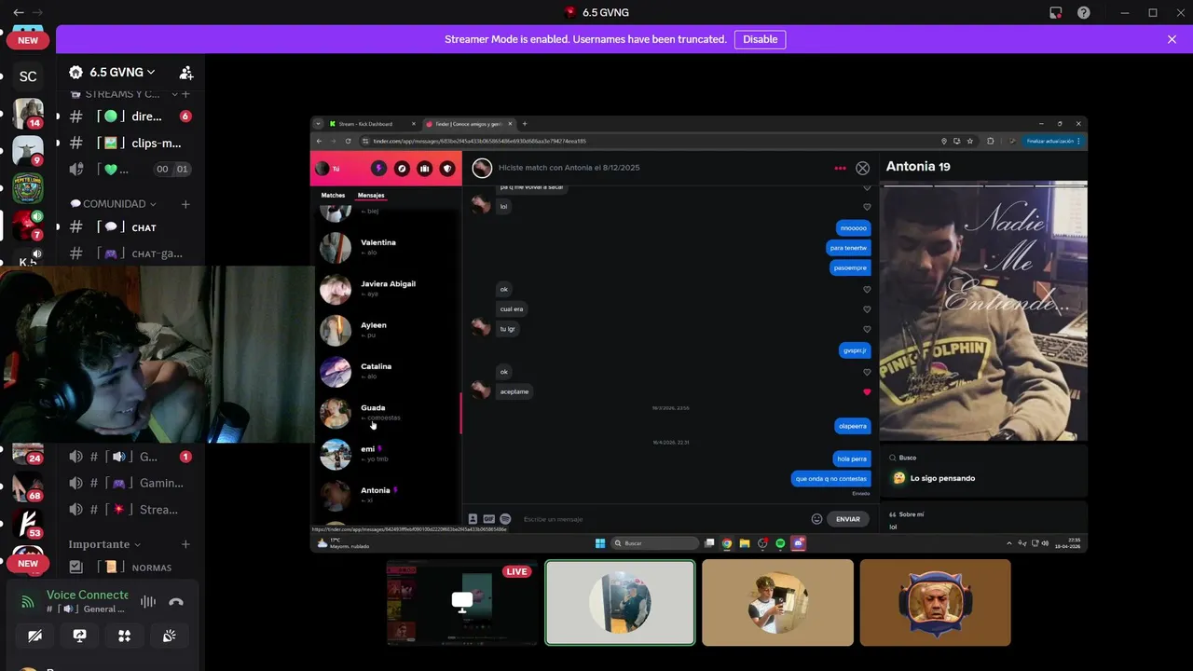The image size is (1193, 671).
Task: Click the Tinder boost lightning icon
Action: tap(378, 169)
